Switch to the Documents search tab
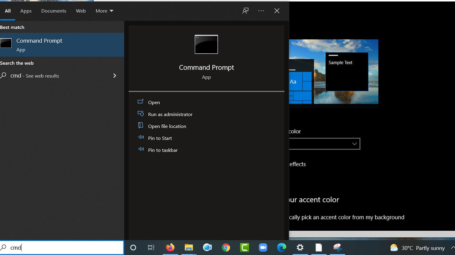 click(53, 11)
